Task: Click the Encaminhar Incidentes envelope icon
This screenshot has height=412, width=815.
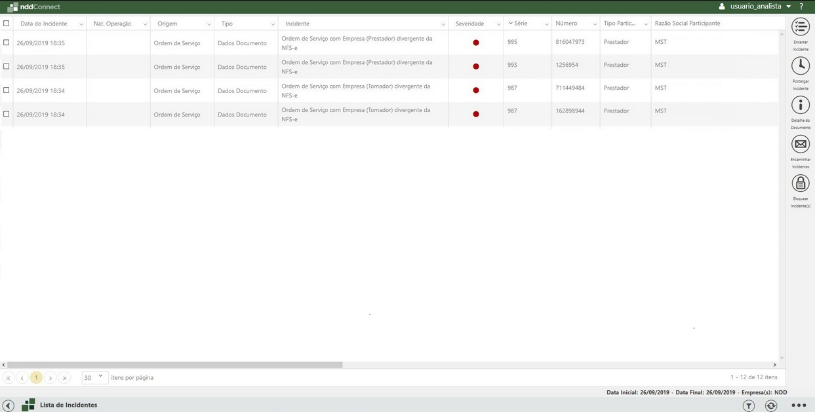Action: (x=800, y=143)
